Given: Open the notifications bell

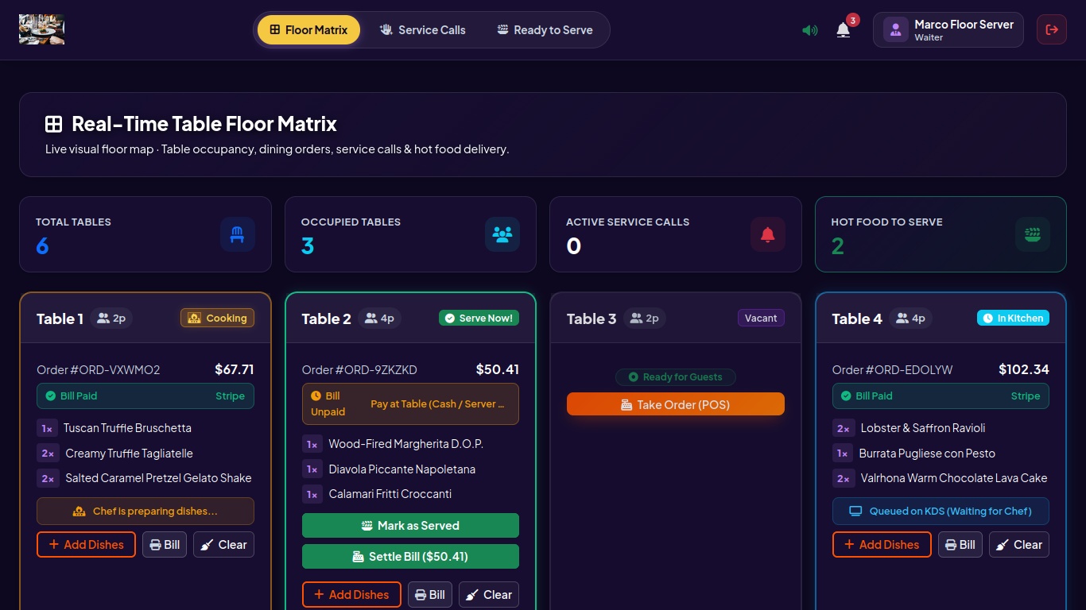Looking at the screenshot, I should (x=844, y=30).
